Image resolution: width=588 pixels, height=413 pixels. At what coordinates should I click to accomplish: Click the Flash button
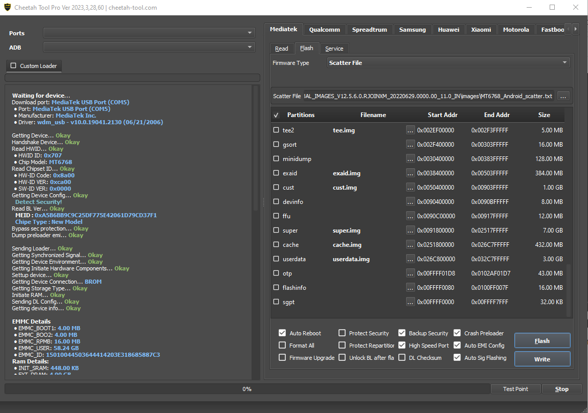(542, 340)
